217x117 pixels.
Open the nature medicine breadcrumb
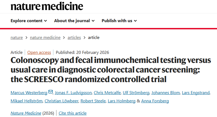click(x=45, y=37)
